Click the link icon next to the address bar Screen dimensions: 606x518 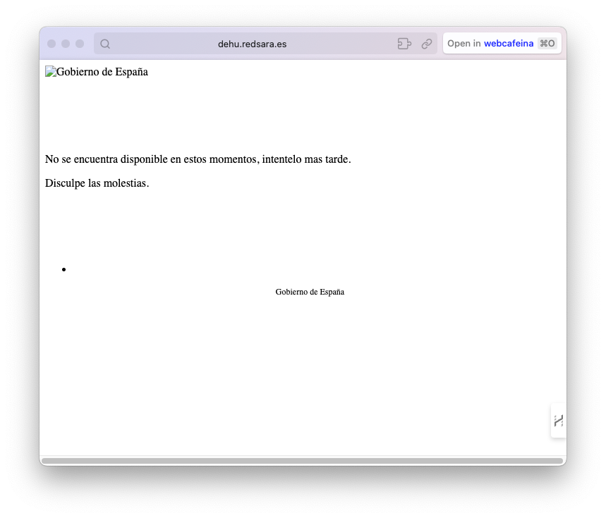click(x=427, y=43)
